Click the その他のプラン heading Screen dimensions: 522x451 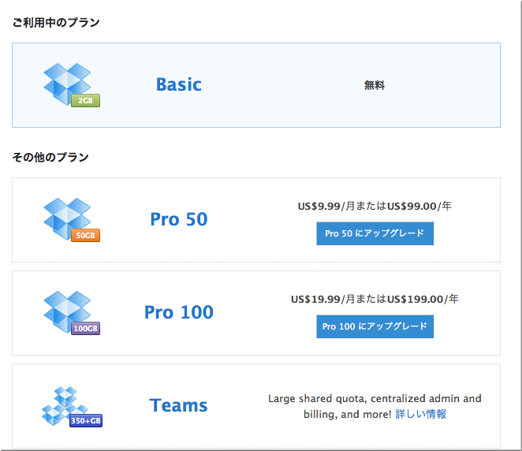pos(50,157)
